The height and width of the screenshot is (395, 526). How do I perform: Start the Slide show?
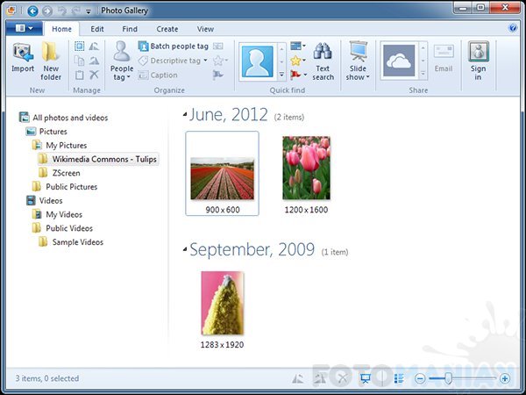(x=358, y=61)
